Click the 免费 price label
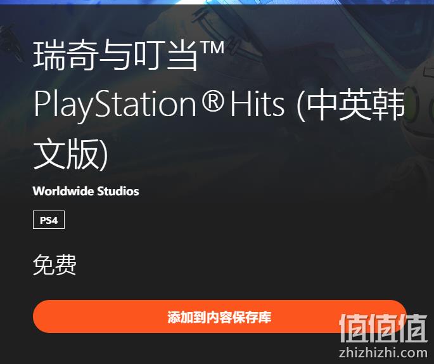This screenshot has width=434, height=364. pos(54,265)
